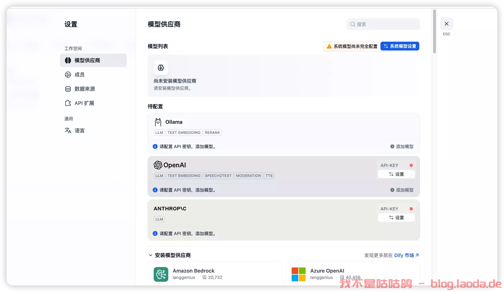
Task: Click the settings panel scrollbar
Action: [x=434, y=32]
